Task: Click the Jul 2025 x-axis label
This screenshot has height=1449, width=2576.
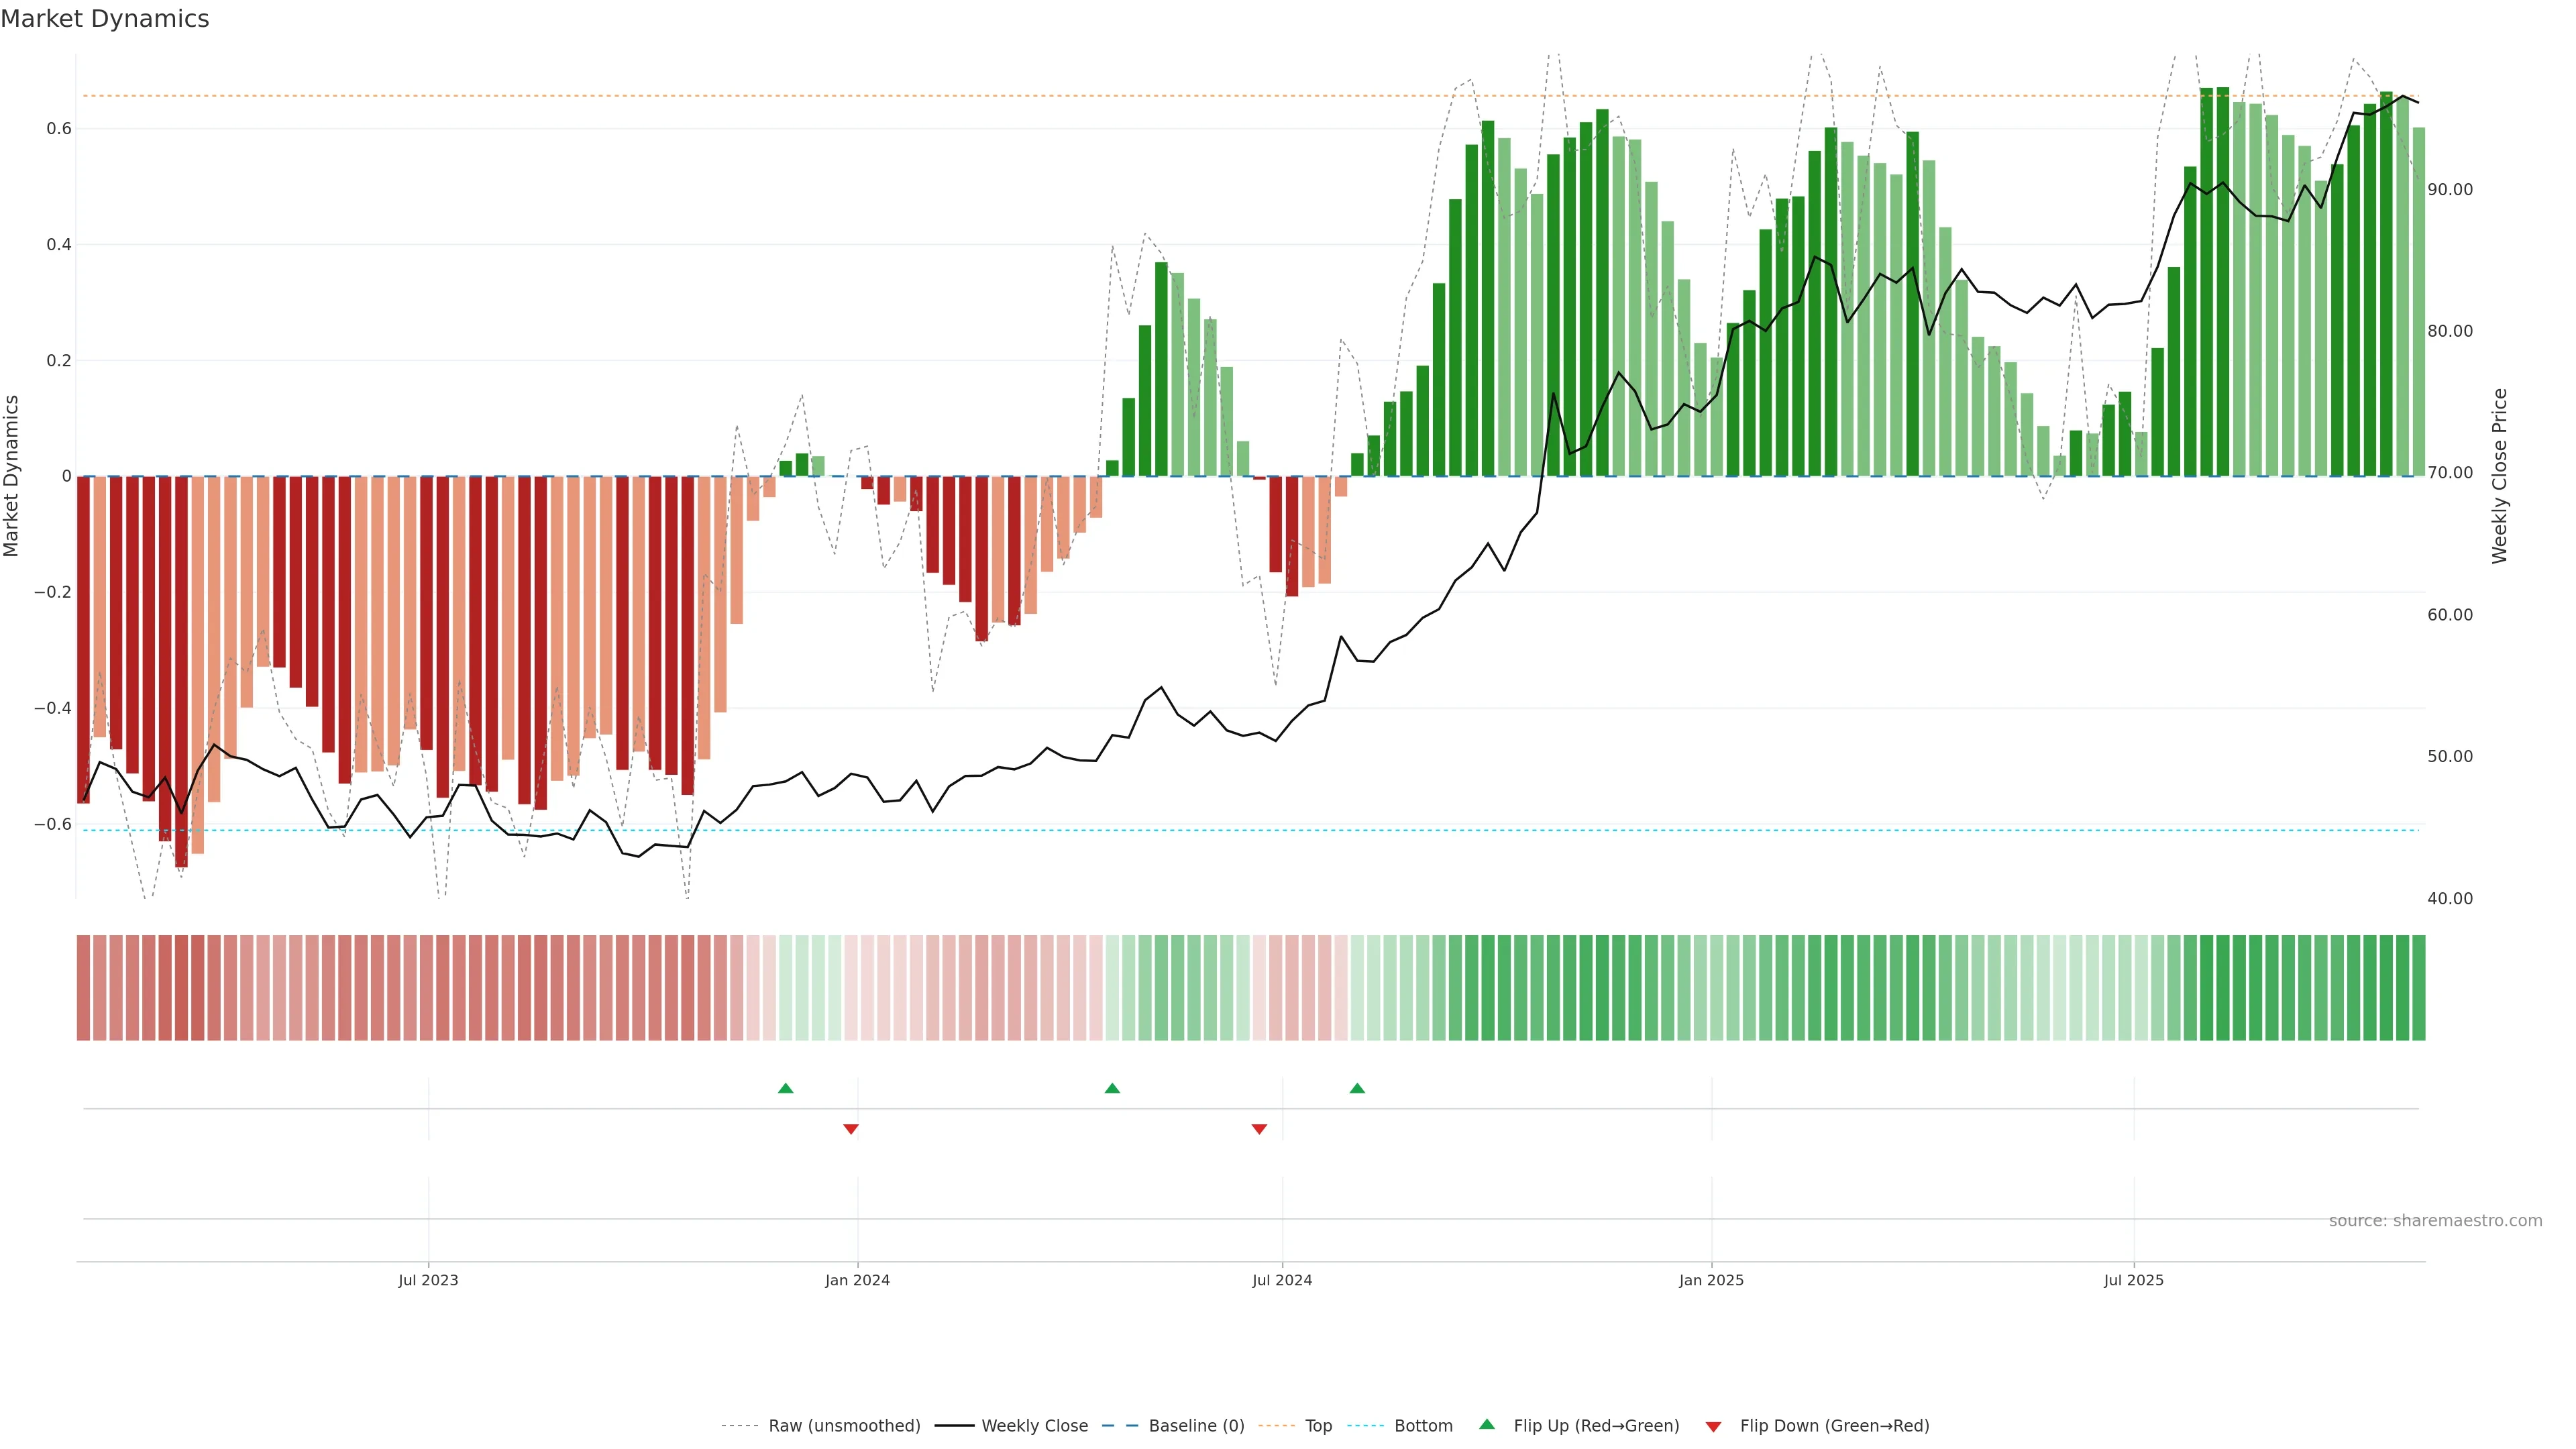Action: point(2133,1280)
